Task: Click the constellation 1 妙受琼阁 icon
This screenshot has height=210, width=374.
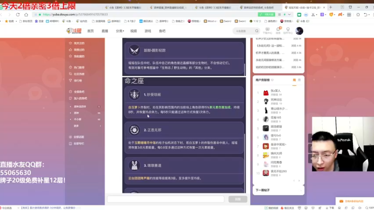Action: coord(134,95)
